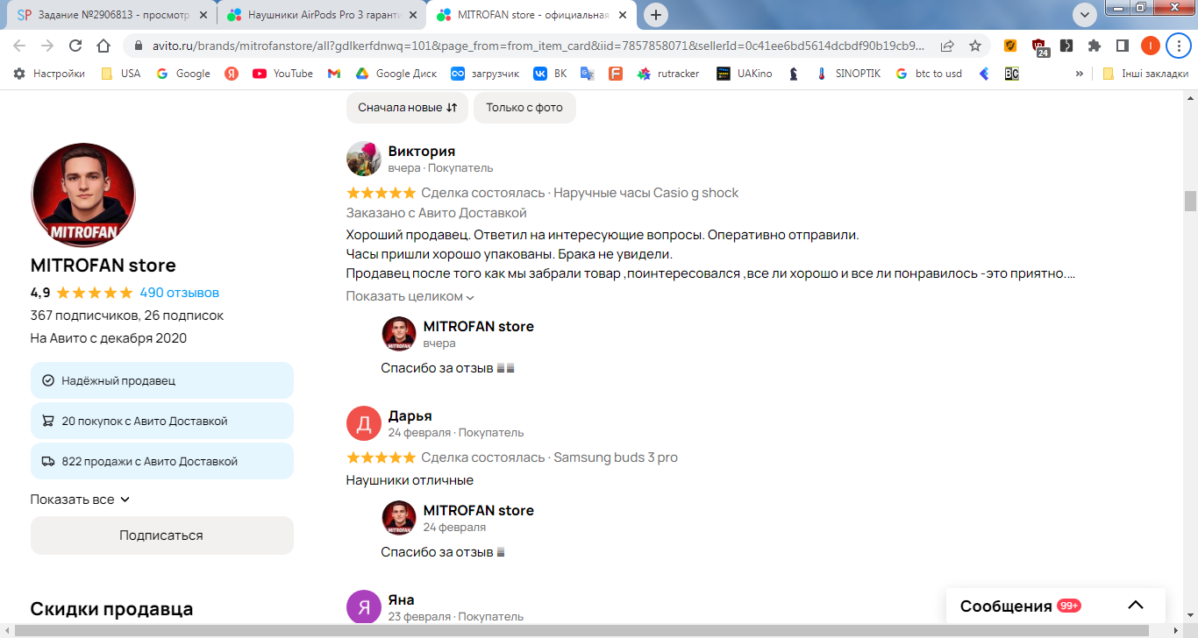Open Яна reviewer name

[402, 600]
